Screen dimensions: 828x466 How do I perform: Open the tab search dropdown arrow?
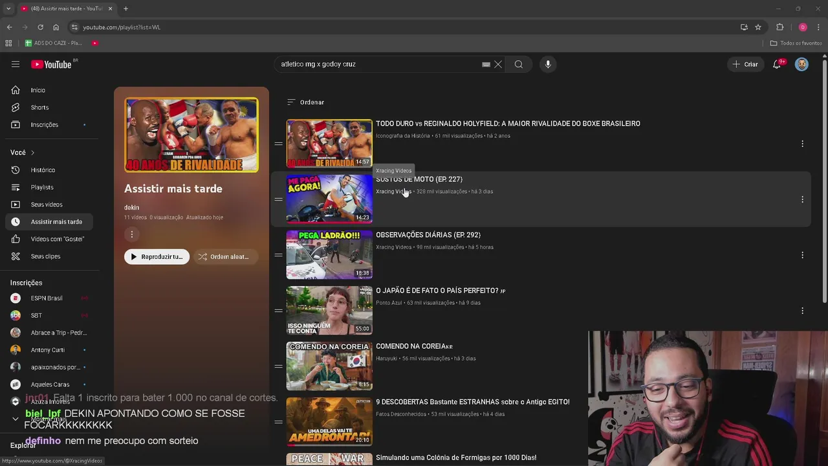click(x=8, y=8)
